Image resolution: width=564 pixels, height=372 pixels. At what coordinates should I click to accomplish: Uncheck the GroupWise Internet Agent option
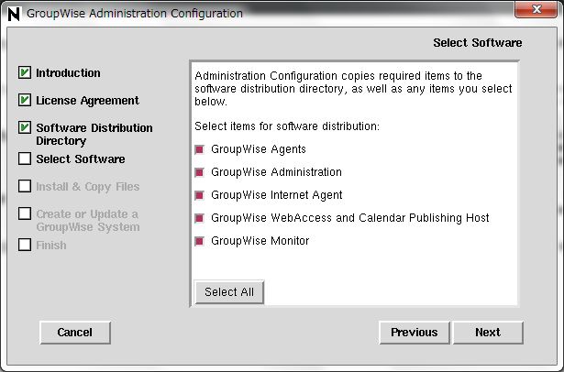pyautogui.click(x=200, y=195)
